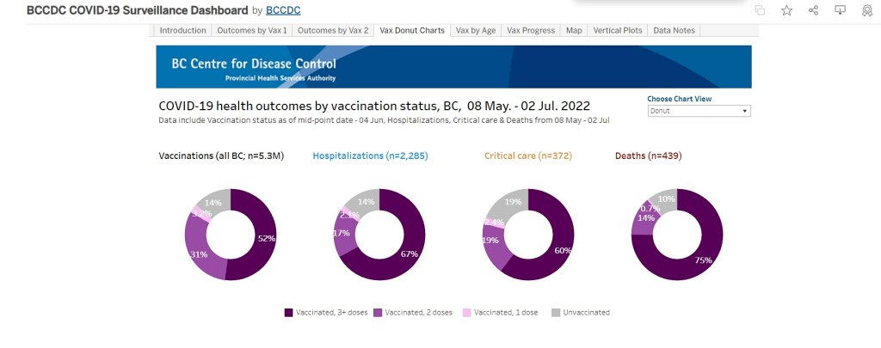Viewport: 881px width, 348px height.
Task: Click the author badge ribbon icon
Action: (866, 10)
